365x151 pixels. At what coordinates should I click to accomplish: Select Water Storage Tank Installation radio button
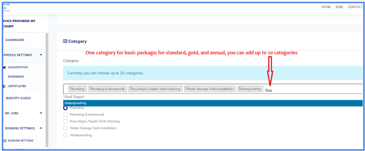pos(66,128)
